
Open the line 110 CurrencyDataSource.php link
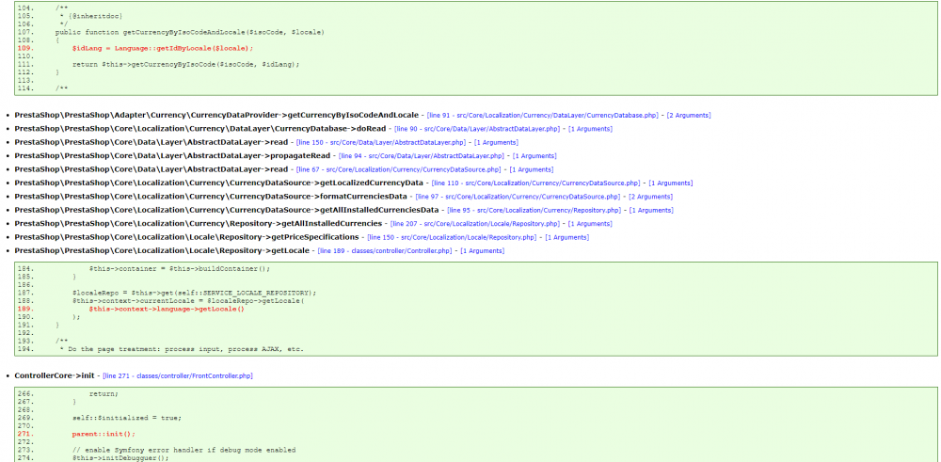coord(536,183)
